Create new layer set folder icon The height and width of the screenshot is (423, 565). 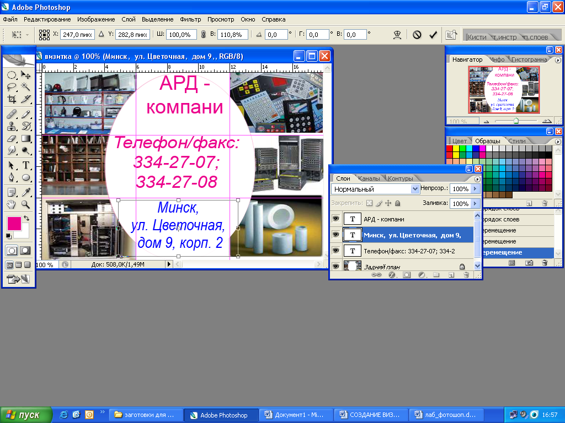tap(436, 275)
